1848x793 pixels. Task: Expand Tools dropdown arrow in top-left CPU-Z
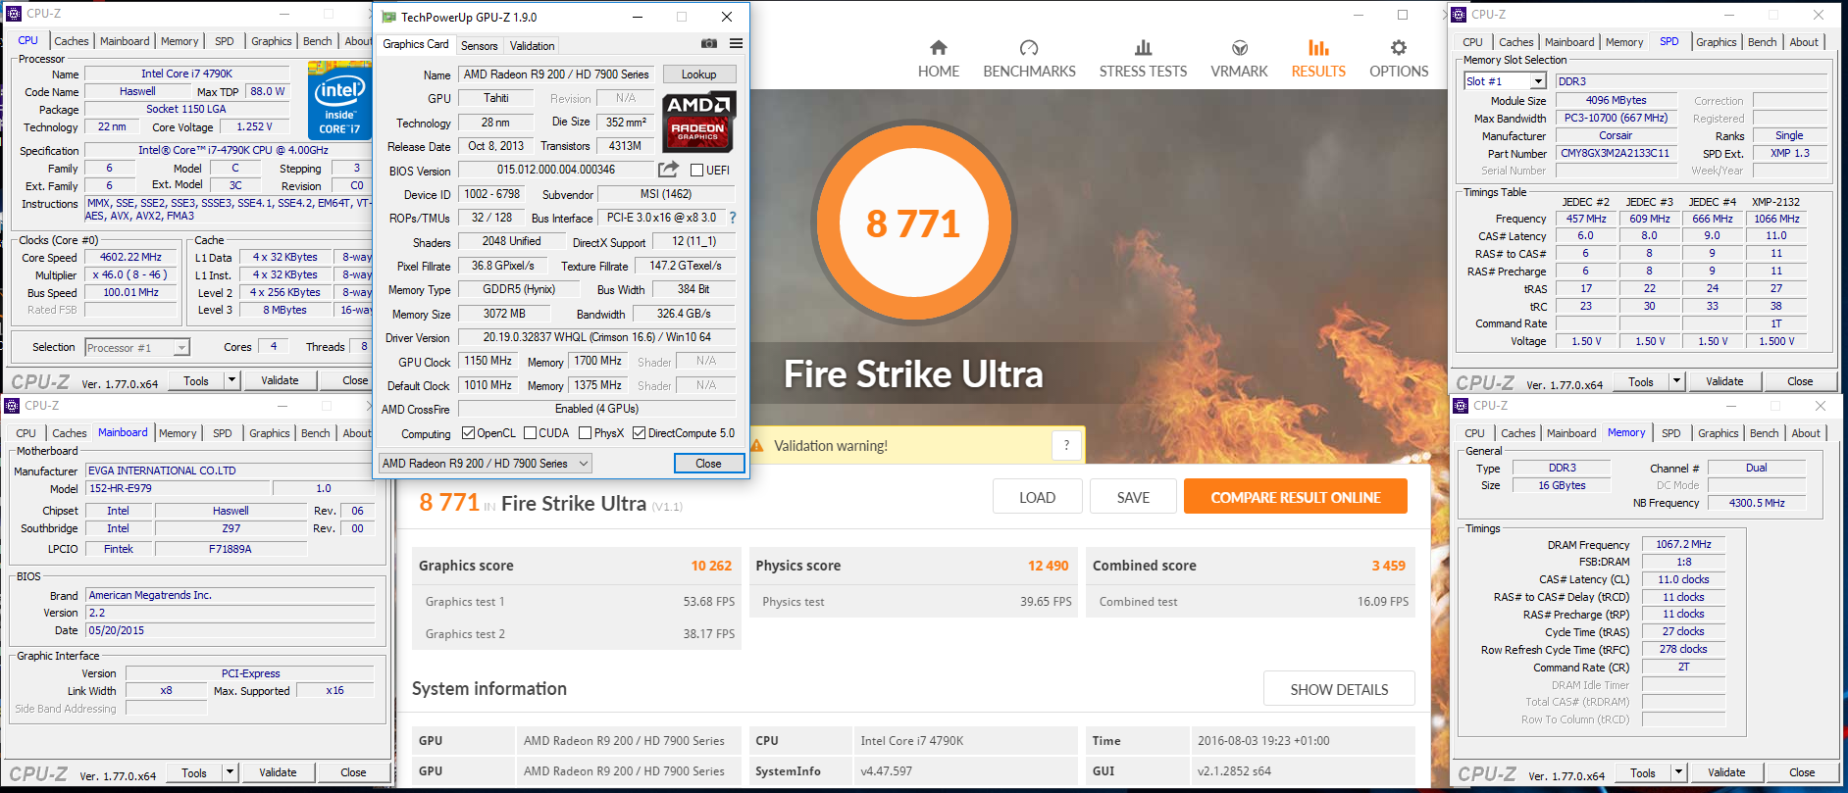[x=231, y=380]
